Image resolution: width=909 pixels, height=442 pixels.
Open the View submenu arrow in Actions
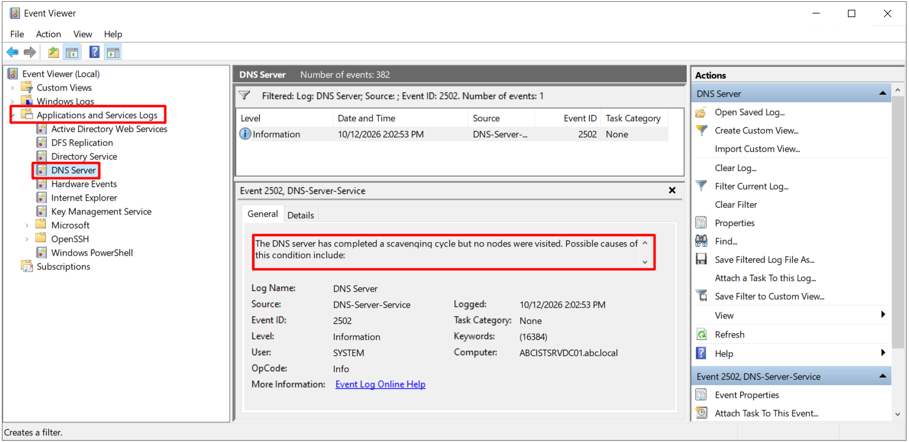pyautogui.click(x=883, y=315)
